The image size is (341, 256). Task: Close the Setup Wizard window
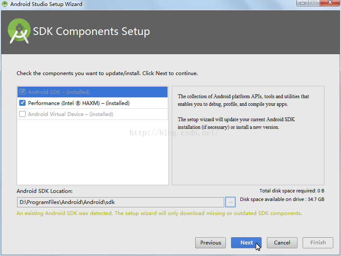(x=330, y=3)
